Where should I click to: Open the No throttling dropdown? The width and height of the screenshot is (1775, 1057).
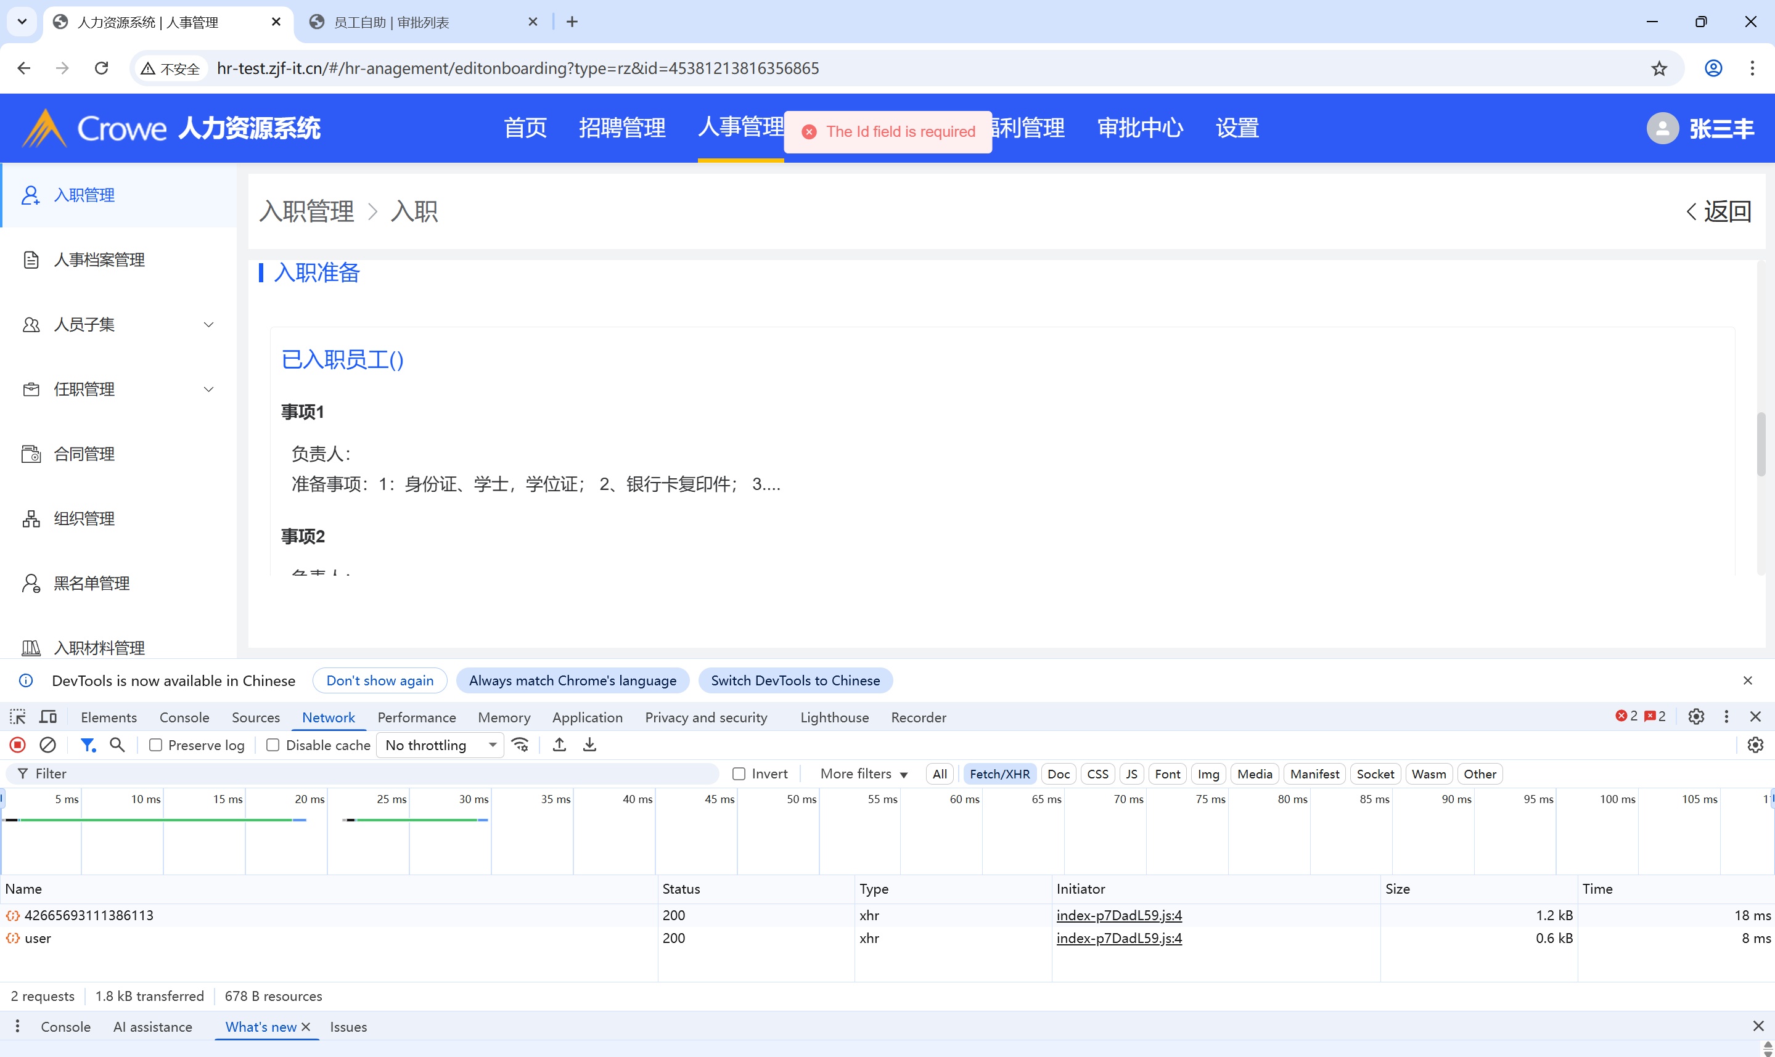440,745
